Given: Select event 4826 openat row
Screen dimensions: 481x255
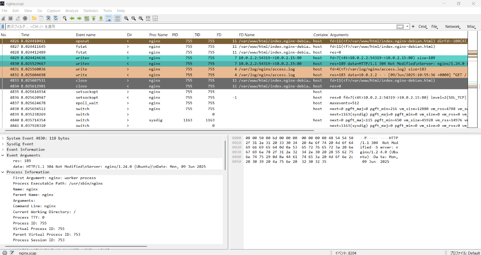Looking at the screenshot, I should coord(234,41).
